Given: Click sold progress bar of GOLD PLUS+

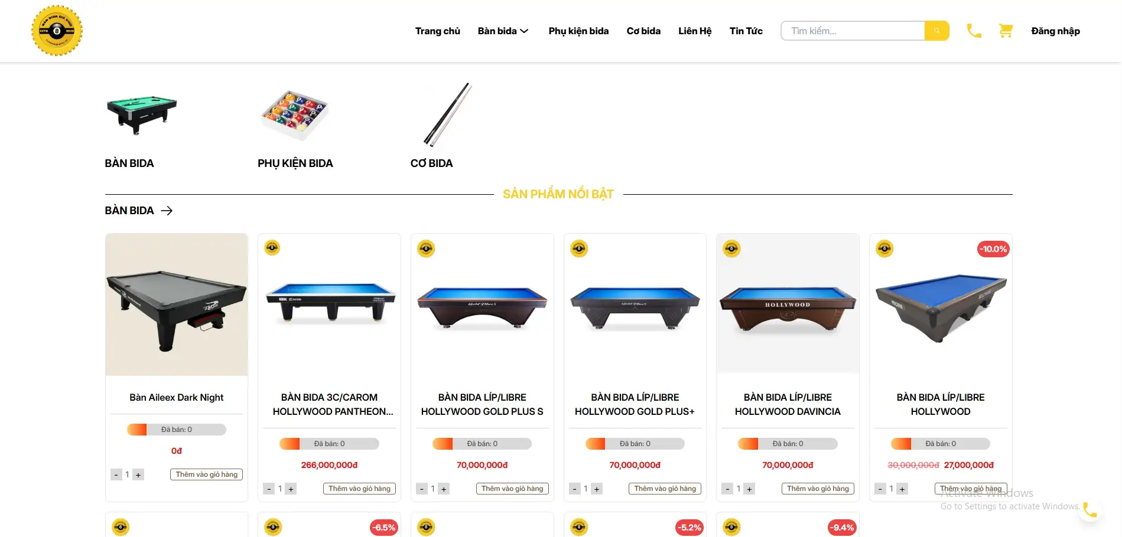Looking at the screenshot, I should point(635,444).
